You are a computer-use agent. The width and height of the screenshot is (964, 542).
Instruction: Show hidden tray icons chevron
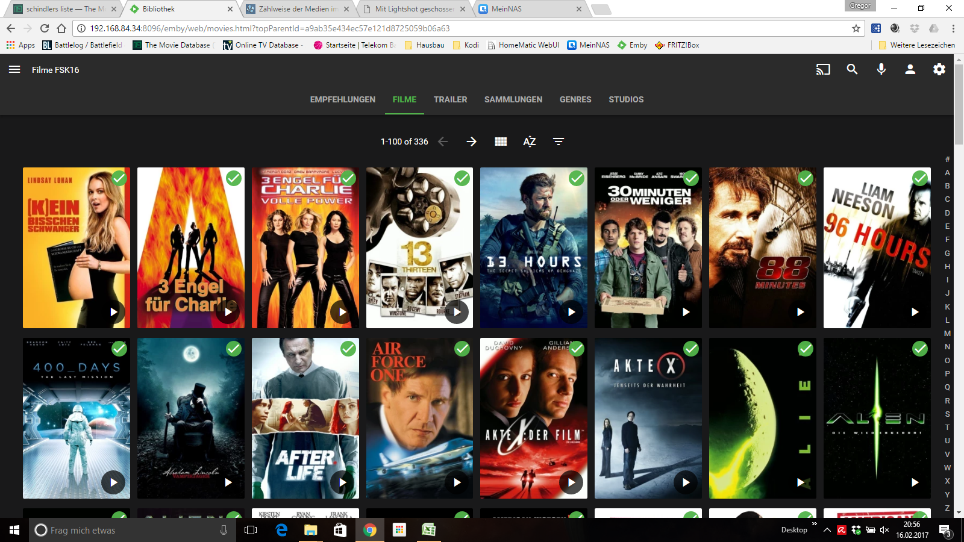(x=827, y=530)
